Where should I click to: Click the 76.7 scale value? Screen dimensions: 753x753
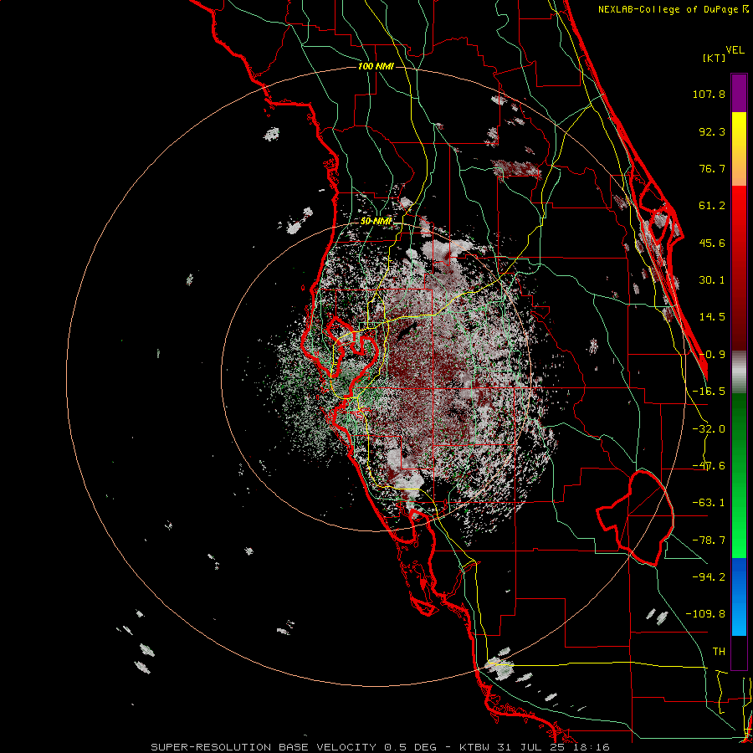(712, 168)
